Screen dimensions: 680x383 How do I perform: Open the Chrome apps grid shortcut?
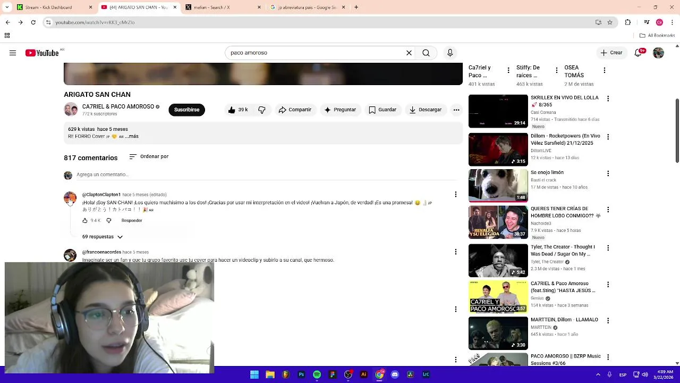point(7,36)
